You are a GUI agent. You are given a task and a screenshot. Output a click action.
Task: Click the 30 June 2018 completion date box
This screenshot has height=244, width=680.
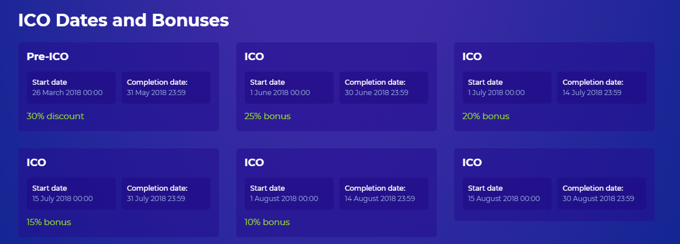[384, 88]
